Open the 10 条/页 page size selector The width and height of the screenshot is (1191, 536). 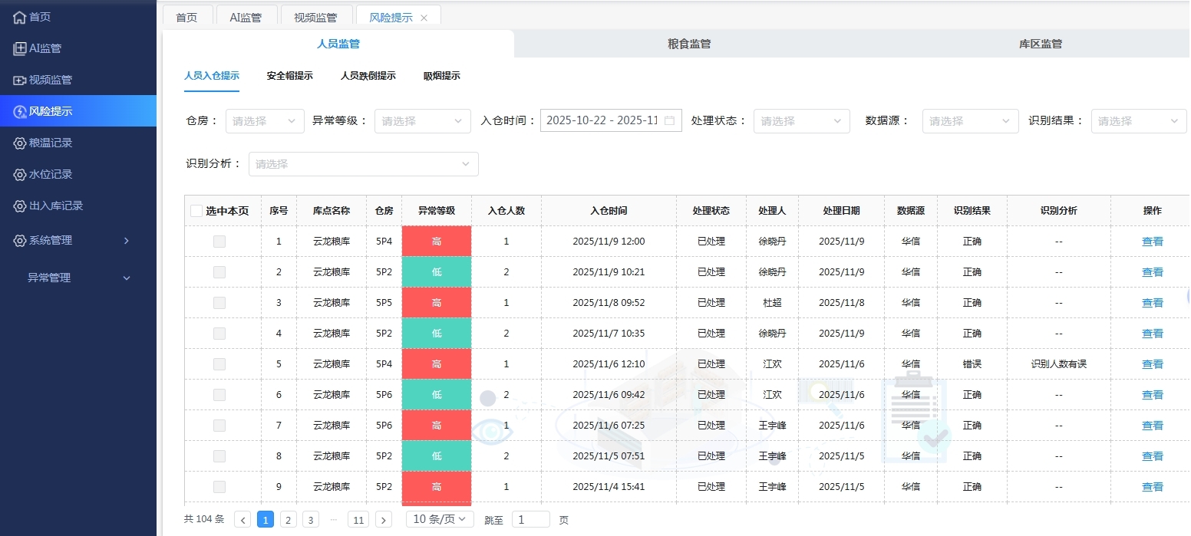440,519
